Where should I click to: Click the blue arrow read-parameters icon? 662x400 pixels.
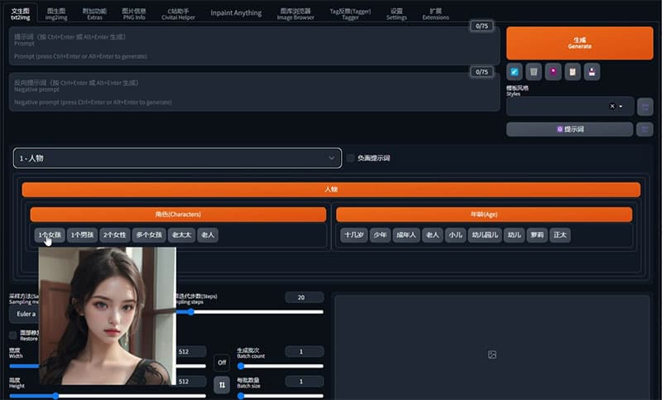(515, 72)
